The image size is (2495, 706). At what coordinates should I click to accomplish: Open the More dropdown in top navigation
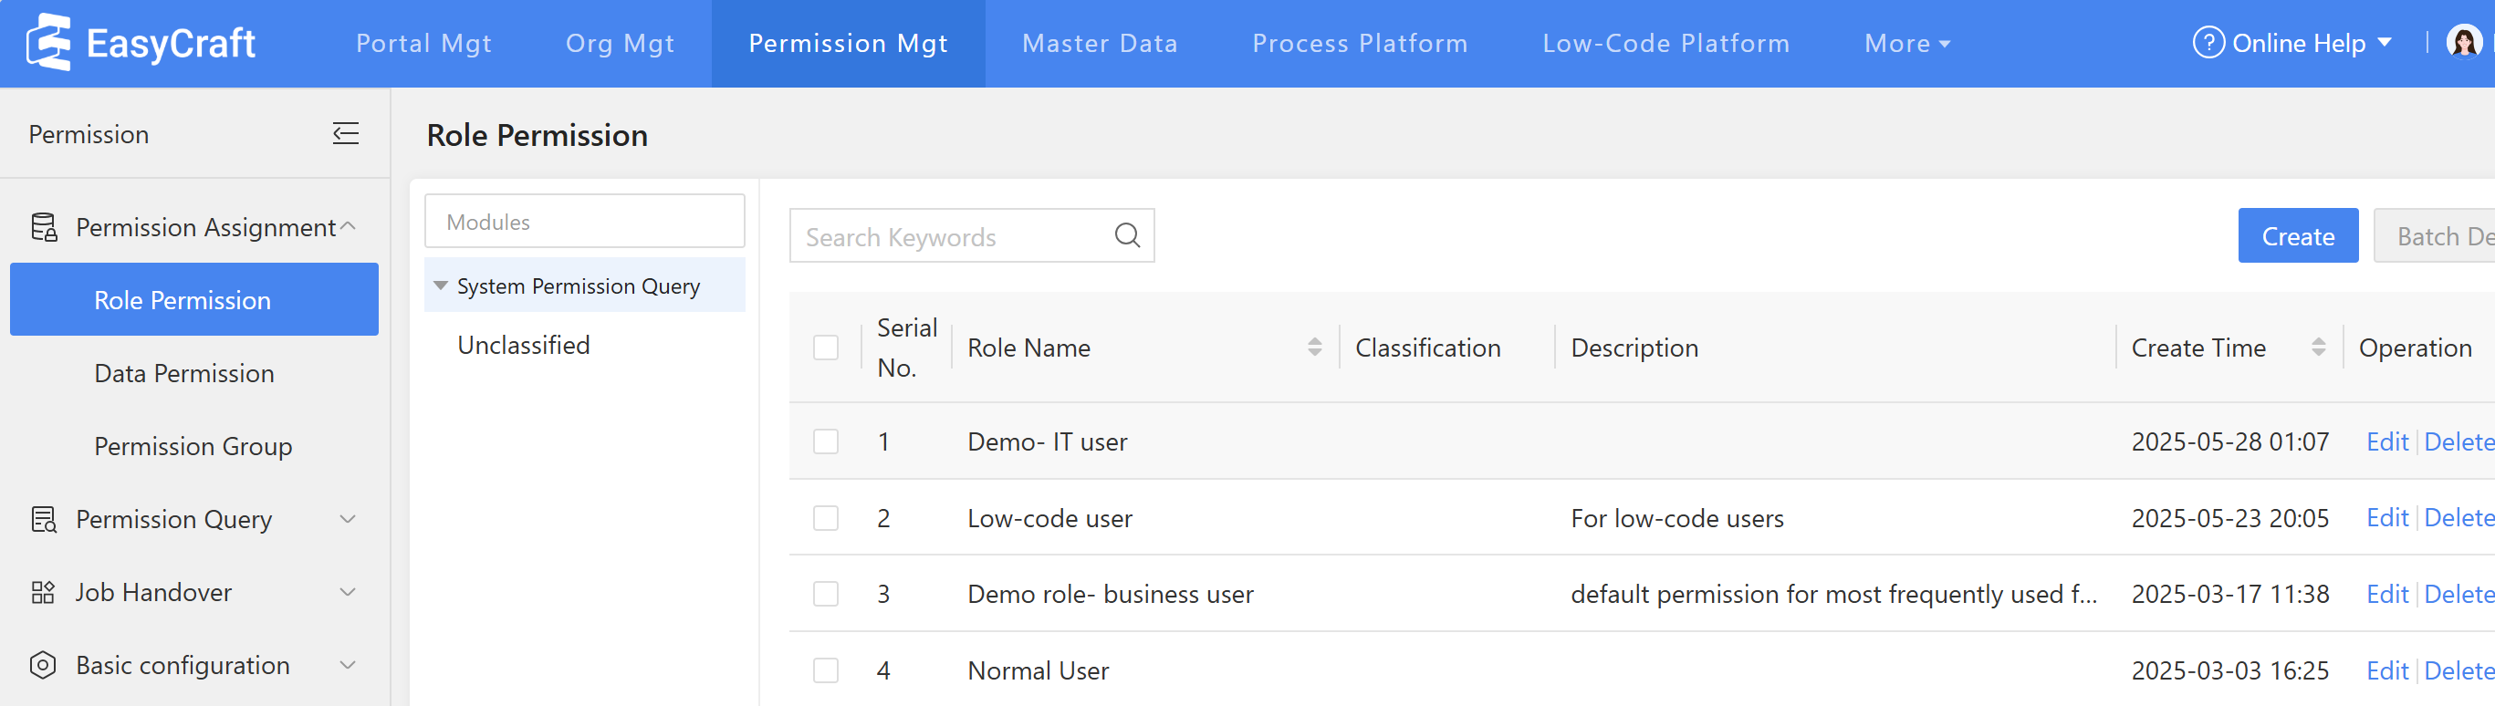pyautogui.click(x=1906, y=44)
